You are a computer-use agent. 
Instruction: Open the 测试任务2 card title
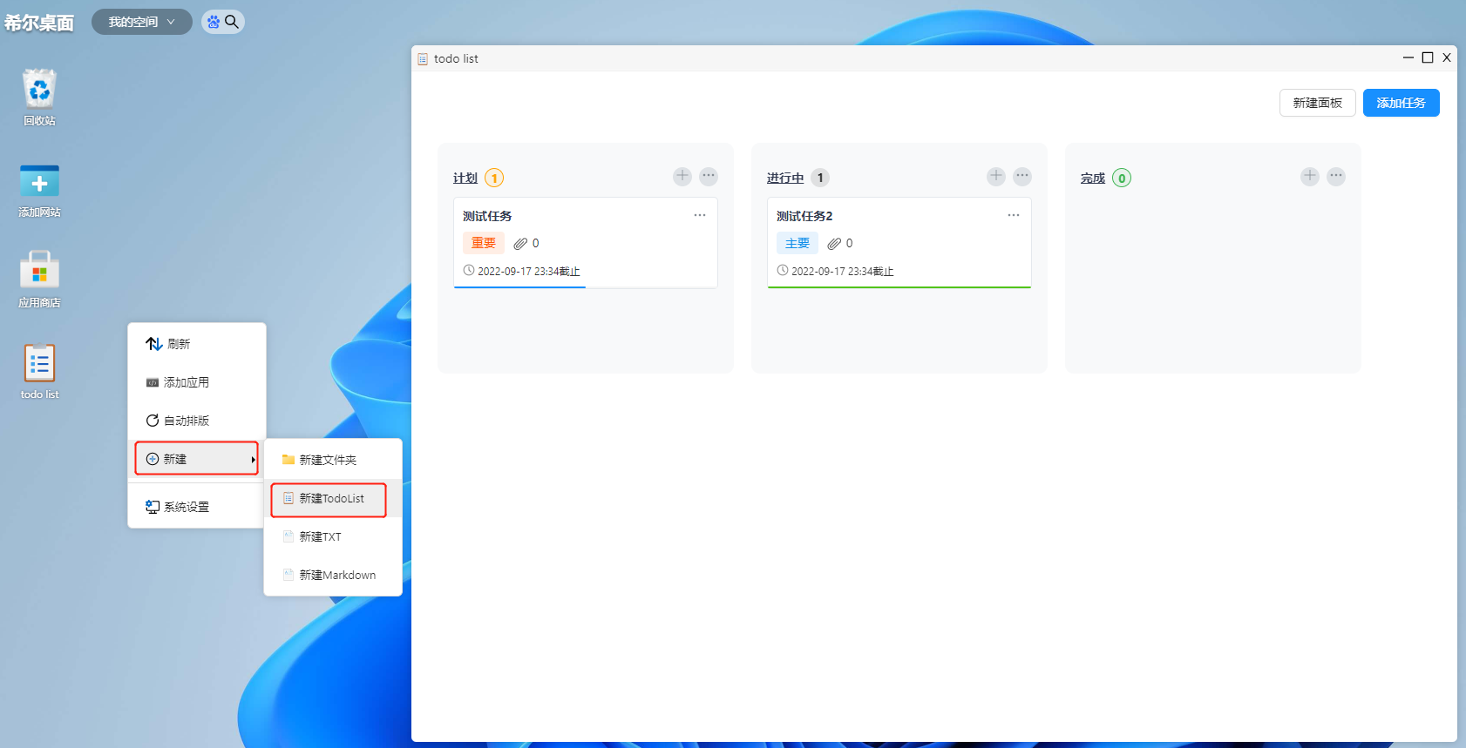click(804, 216)
